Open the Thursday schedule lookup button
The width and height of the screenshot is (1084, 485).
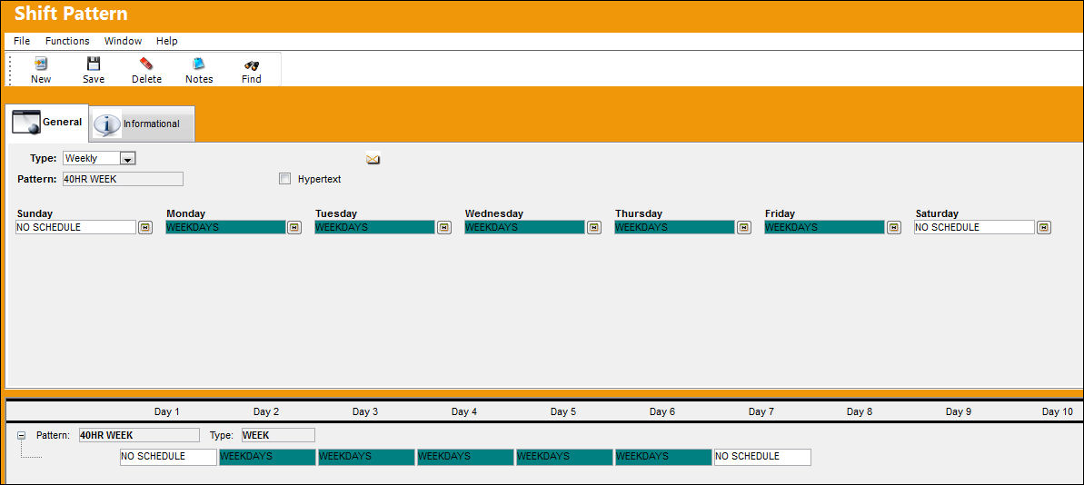click(x=744, y=227)
